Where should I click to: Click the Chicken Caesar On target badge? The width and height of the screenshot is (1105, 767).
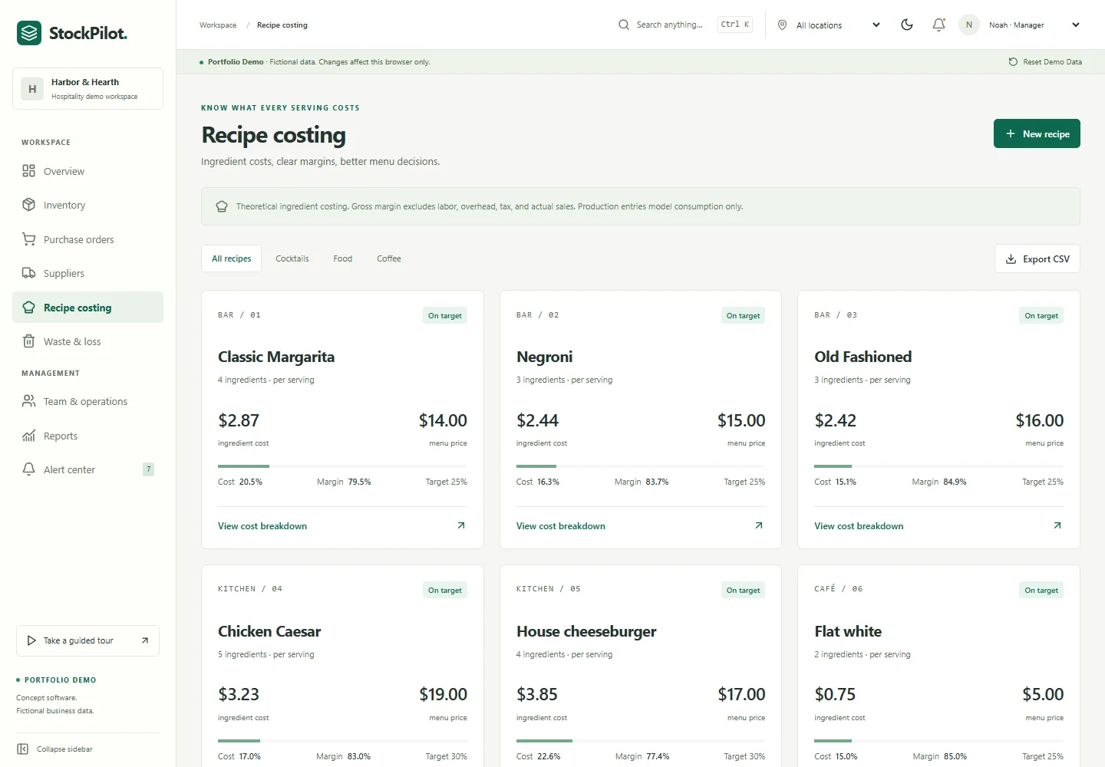point(445,590)
